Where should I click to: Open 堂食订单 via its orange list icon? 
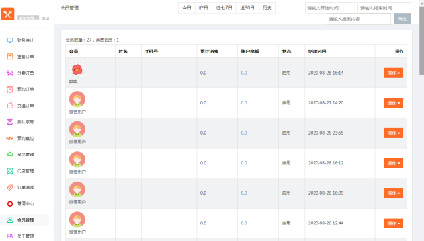(x=10, y=57)
